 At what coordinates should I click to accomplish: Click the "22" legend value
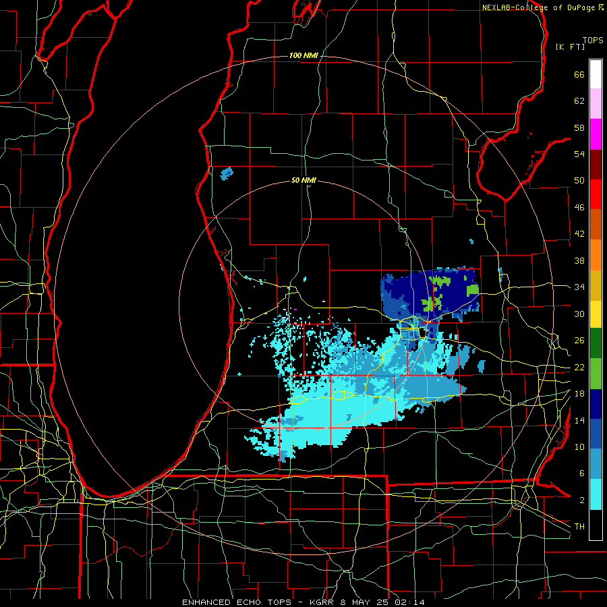tap(579, 367)
